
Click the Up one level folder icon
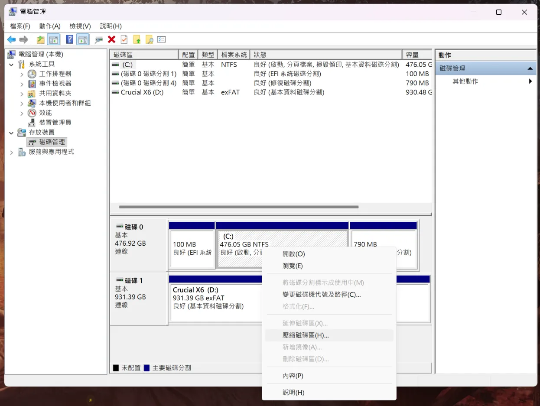point(40,40)
